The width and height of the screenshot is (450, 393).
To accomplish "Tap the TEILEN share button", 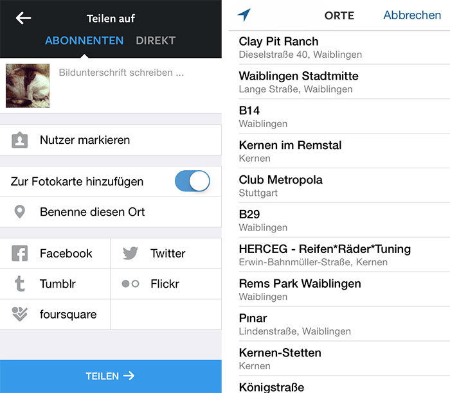I will tap(111, 376).
